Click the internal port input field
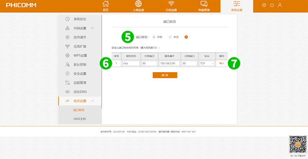The height and width of the screenshot is (159, 308). coord(190,63)
